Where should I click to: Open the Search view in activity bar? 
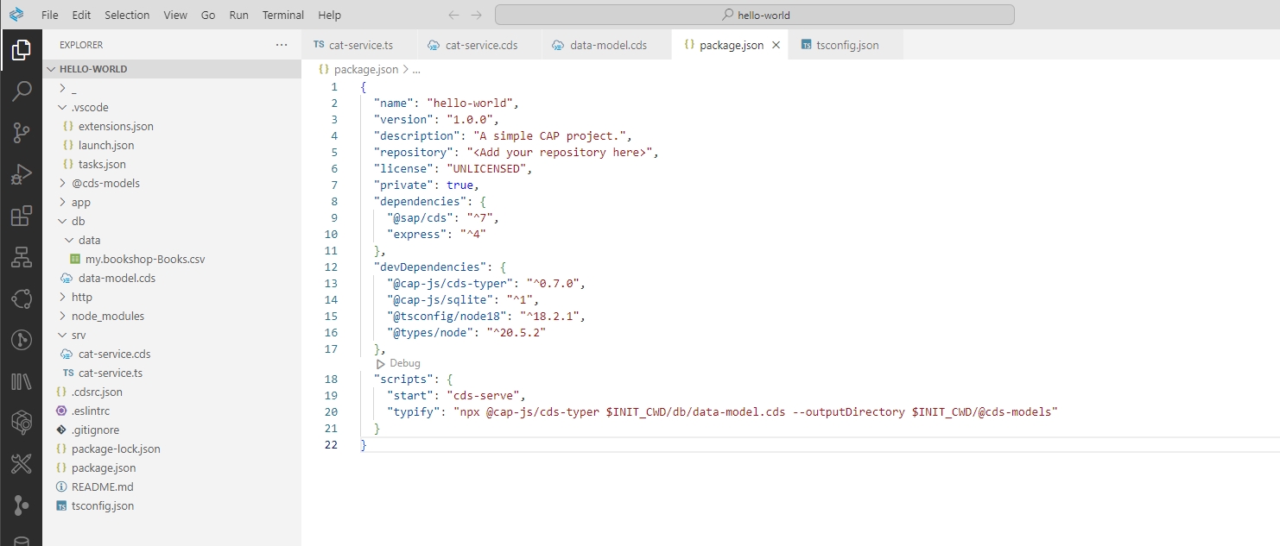pos(21,91)
